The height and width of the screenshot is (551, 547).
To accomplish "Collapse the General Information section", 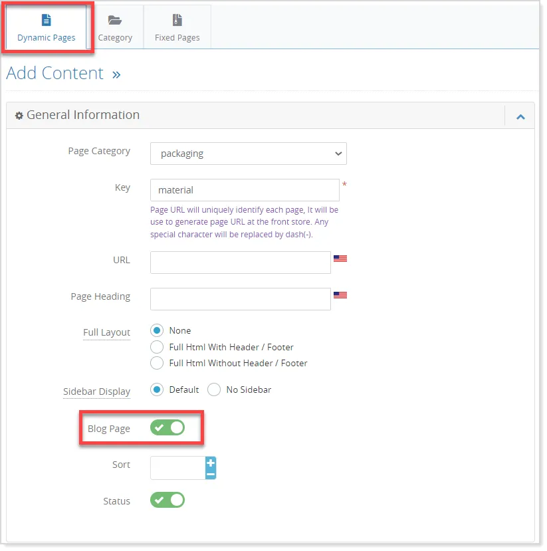I will tap(520, 115).
